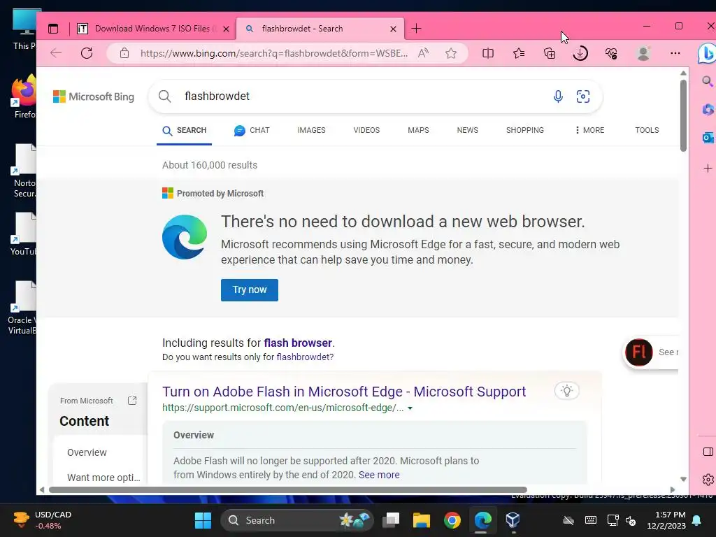
Task: Open Settings and more ellipsis menu
Action: [675, 53]
